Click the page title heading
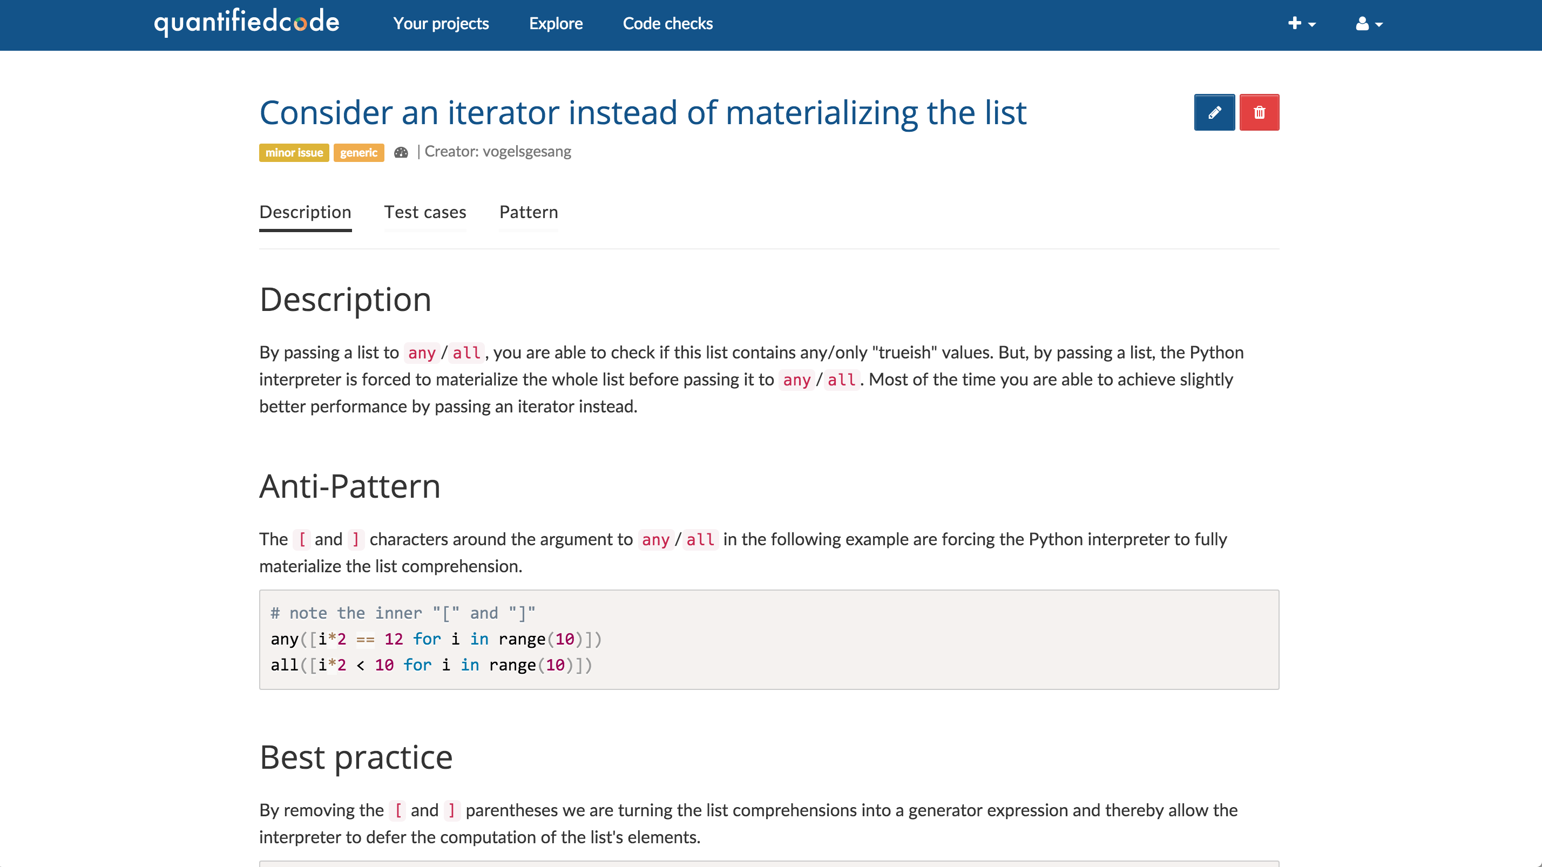 coord(643,112)
